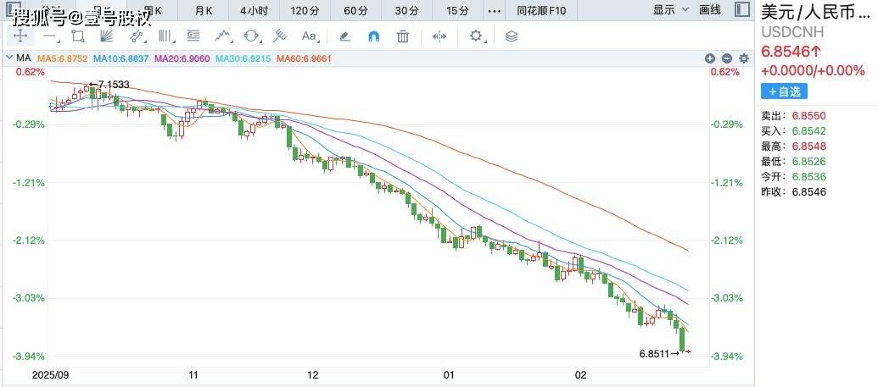Expand the drawing settings gear dropdown
This screenshot has height=387, width=878.
click(x=479, y=36)
